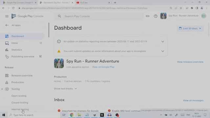Click the info circle icon on notice

[59, 42]
